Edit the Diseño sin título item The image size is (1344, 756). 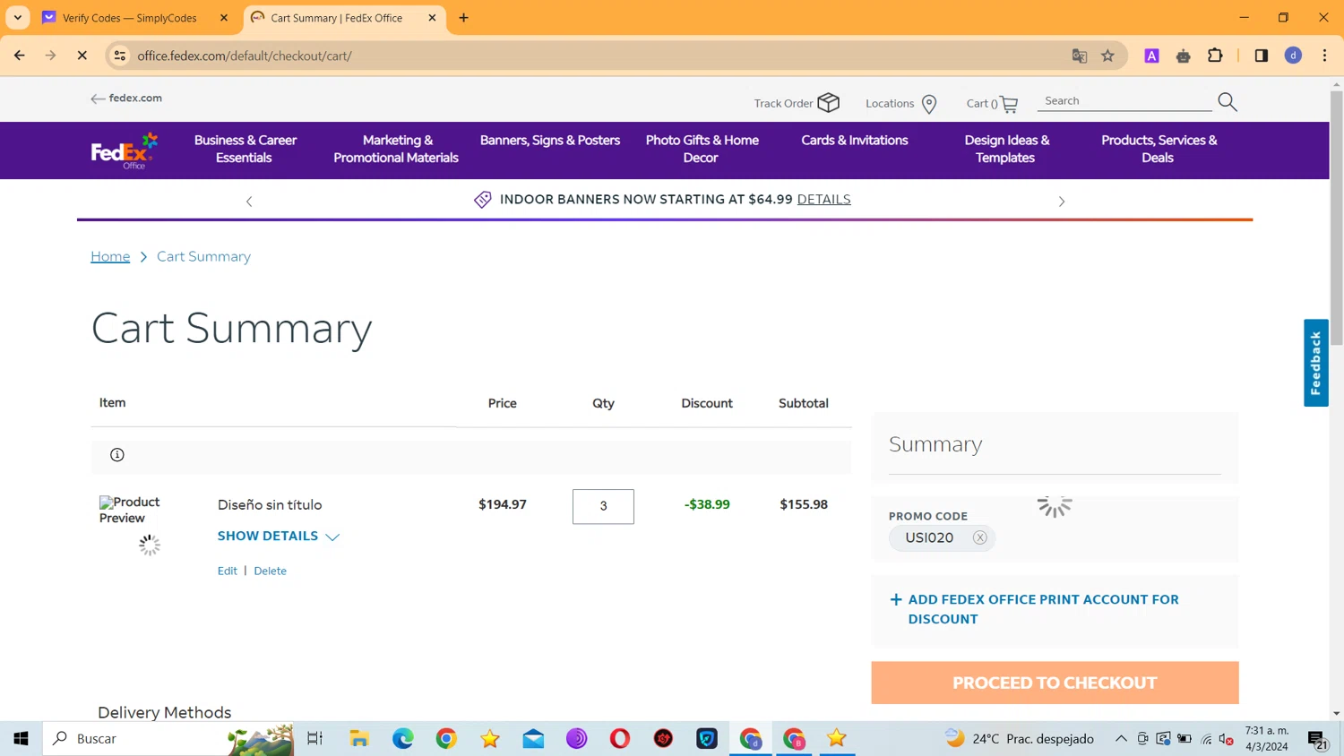click(227, 571)
